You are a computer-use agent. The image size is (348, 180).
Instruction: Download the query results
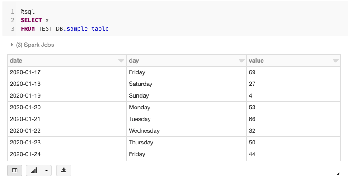click(64, 171)
